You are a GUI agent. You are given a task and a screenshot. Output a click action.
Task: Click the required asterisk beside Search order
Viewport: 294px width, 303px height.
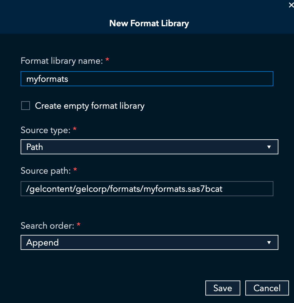coord(79,224)
